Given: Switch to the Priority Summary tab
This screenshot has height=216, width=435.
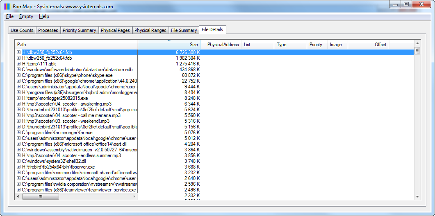Looking at the screenshot, I should point(80,30).
